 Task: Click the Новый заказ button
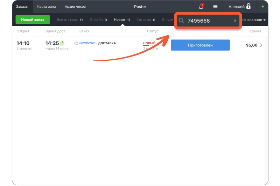click(x=33, y=20)
